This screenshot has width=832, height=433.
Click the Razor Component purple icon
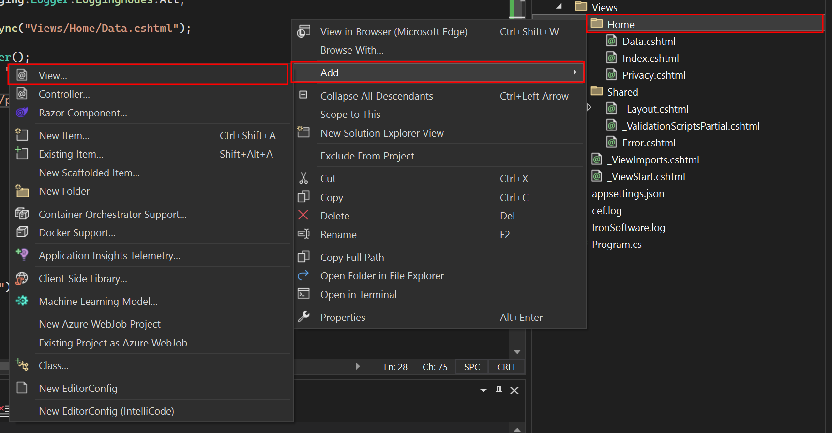pos(22,113)
